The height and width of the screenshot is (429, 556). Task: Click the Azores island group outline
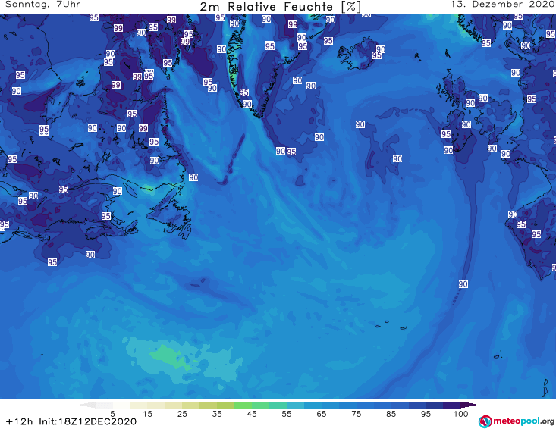[x=390, y=325]
